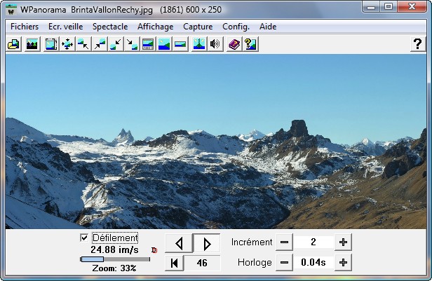Click the Incrément label
The width and height of the screenshot is (432, 281).
[252, 242]
